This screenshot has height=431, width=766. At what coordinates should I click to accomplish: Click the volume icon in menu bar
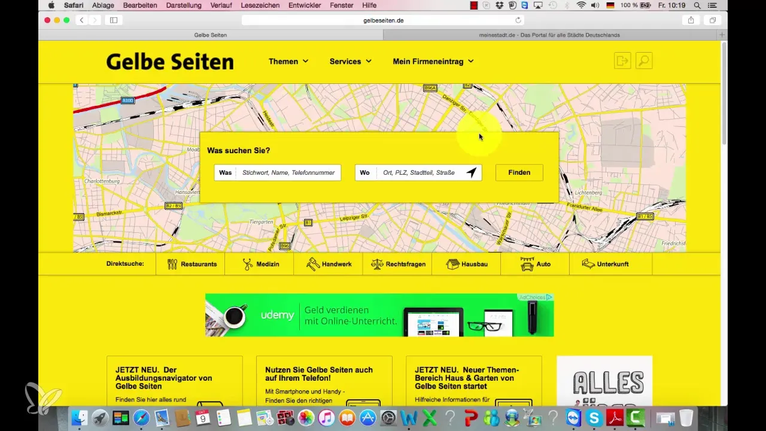pyautogui.click(x=595, y=5)
